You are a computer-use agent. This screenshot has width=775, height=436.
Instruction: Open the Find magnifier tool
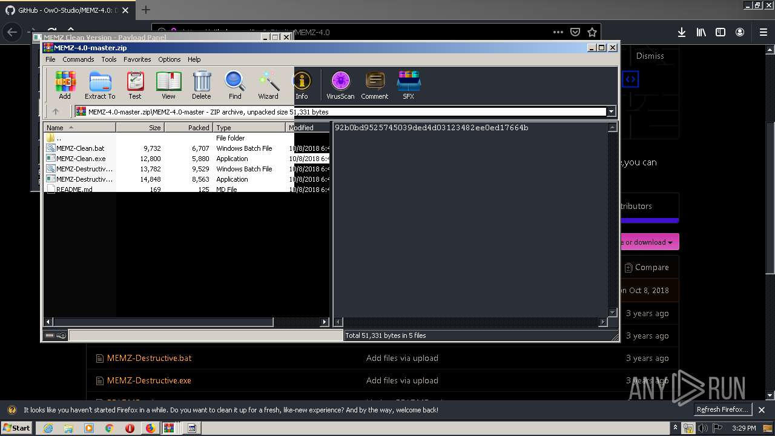coord(235,85)
